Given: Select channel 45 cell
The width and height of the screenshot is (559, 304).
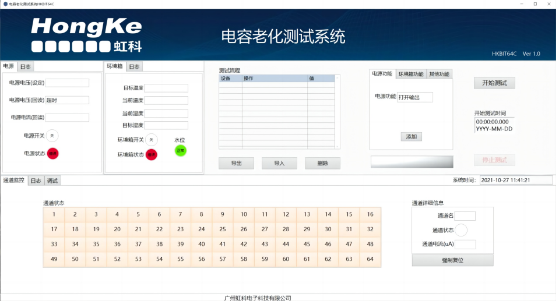Looking at the screenshot, I should (307, 245).
